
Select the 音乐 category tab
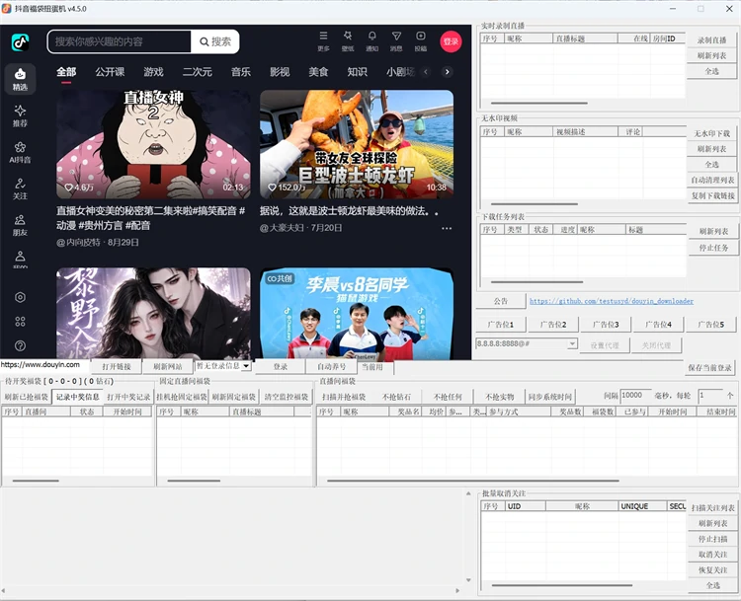pos(241,72)
